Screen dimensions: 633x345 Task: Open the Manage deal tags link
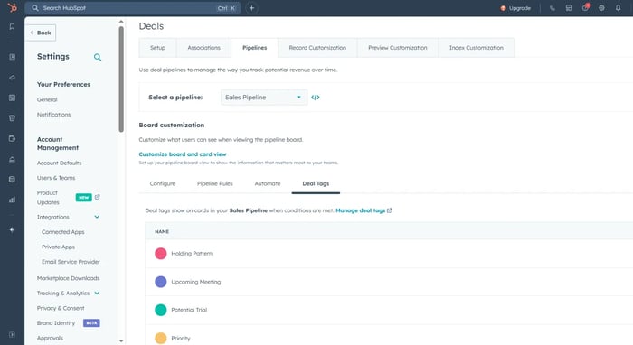[x=361, y=210]
